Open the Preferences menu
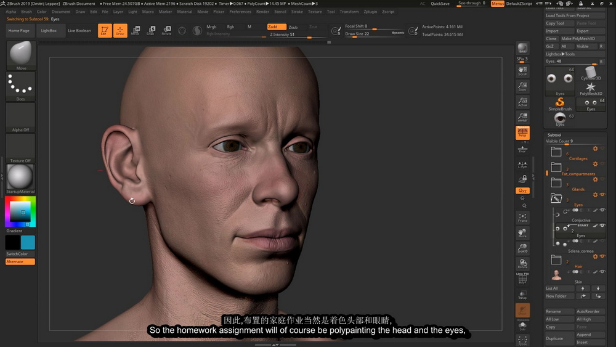This screenshot has width=616, height=347. click(x=240, y=11)
